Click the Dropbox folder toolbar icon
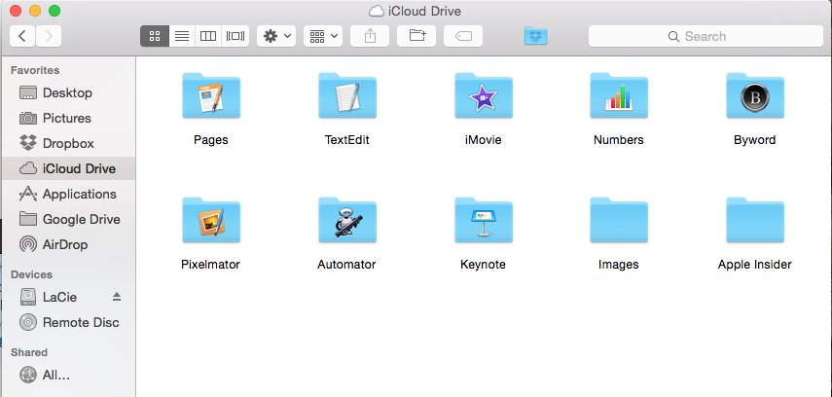This screenshot has width=832, height=397. 535,36
